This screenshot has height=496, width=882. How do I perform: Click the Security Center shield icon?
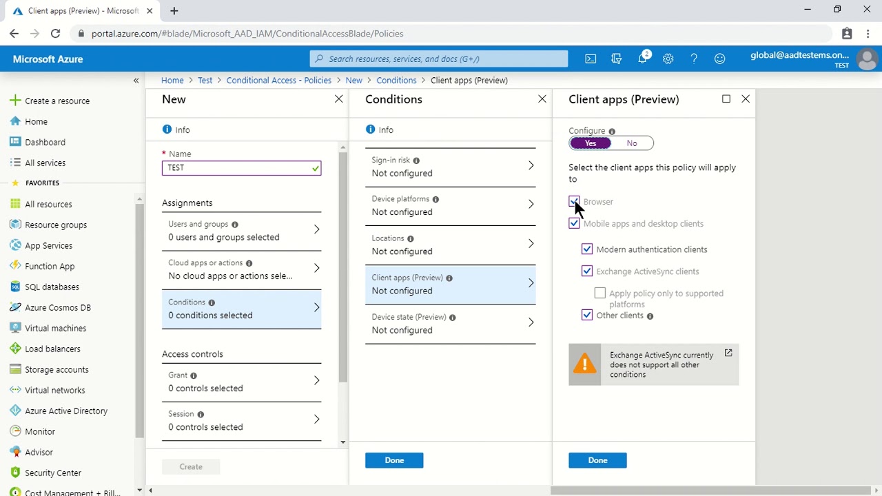coord(15,473)
